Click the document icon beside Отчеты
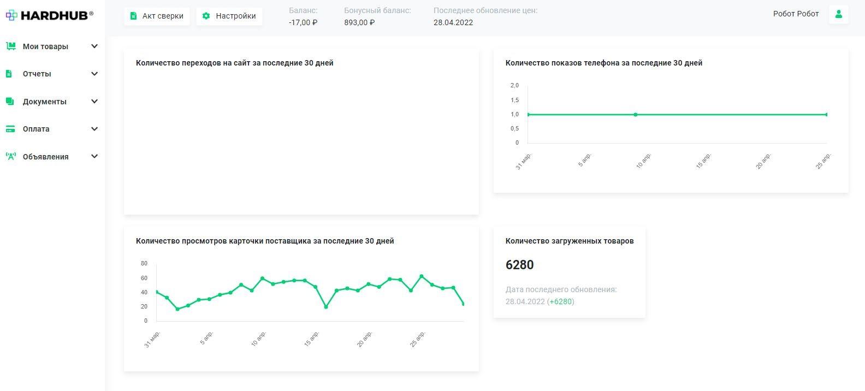Screen dimensions: 865x391 tap(9, 74)
